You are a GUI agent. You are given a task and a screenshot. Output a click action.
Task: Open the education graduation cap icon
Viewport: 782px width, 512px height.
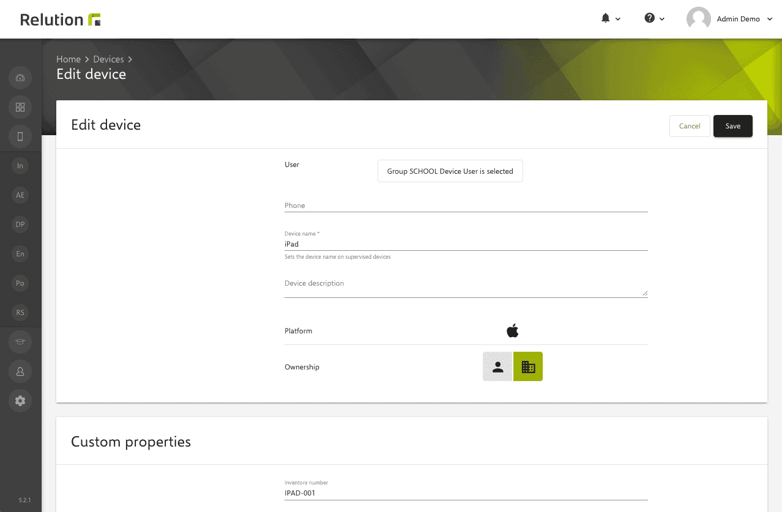[x=20, y=342]
